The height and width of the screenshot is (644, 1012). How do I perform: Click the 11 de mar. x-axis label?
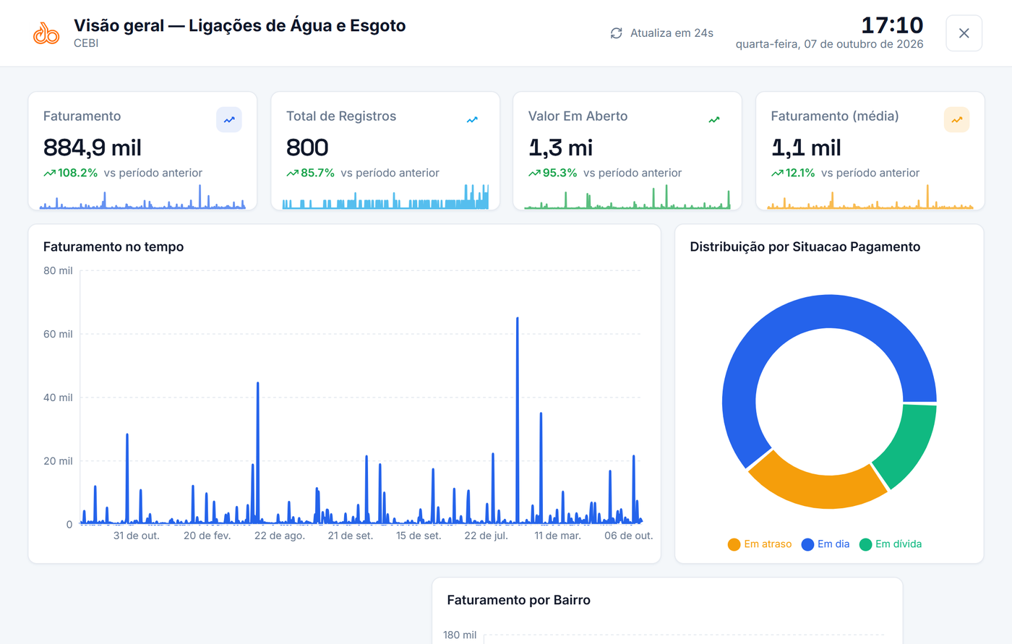(557, 536)
